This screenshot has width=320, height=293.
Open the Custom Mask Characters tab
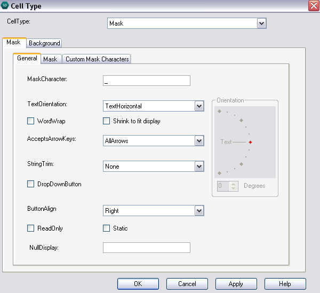(97, 59)
